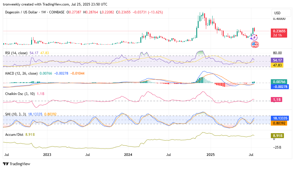Click the 2024 label on time axis
Screen dimensions: 295x169
[x=128, y=155]
